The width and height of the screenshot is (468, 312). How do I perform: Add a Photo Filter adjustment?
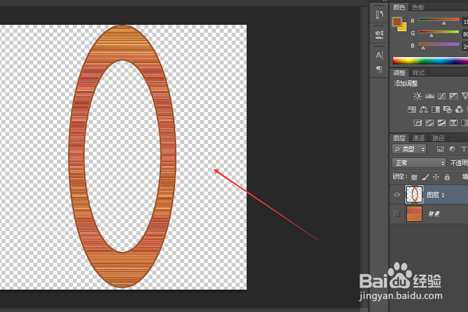447,109
